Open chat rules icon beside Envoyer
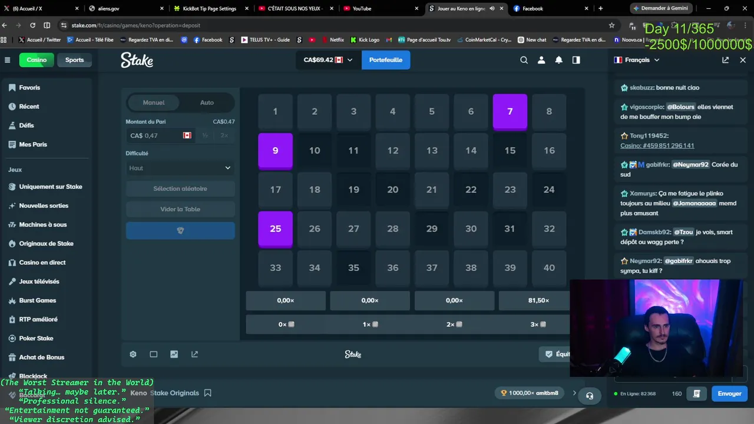Viewport: 754px width, 424px height. (696, 393)
